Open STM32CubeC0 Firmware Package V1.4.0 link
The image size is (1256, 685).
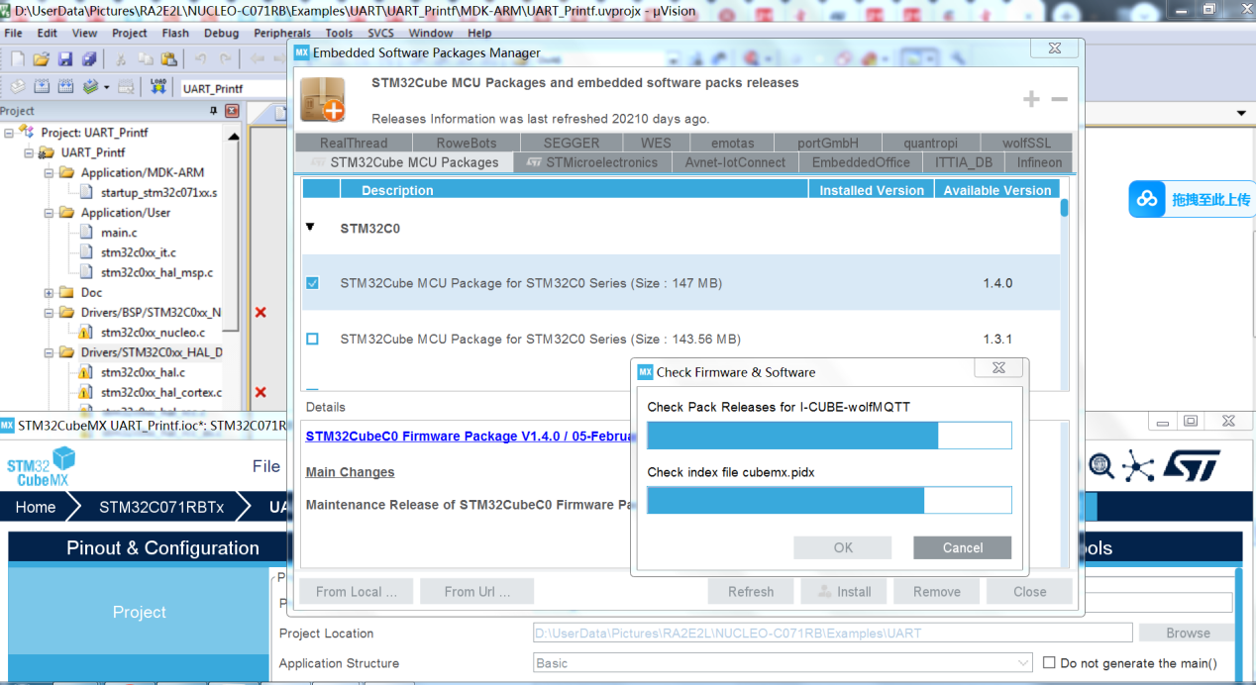click(470, 437)
